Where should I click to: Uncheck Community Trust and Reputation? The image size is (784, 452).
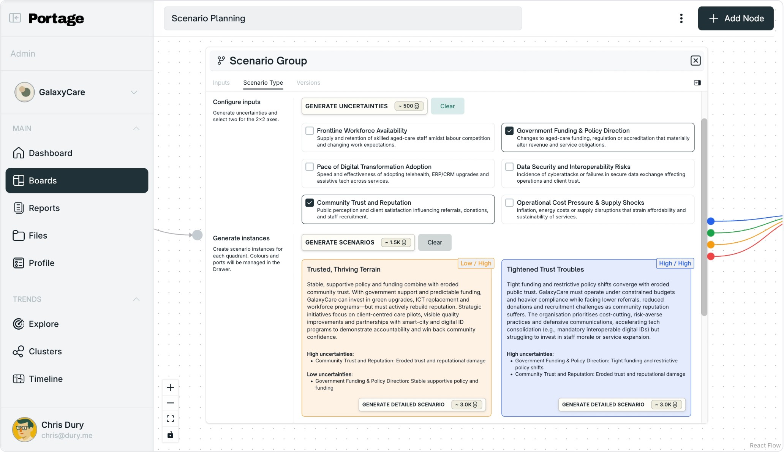click(310, 202)
